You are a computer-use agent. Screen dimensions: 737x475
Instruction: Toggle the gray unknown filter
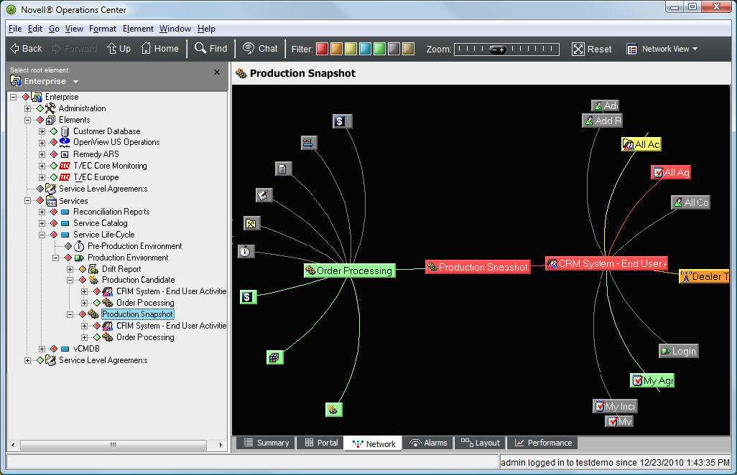pyautogui.click(x=394, y=49)
